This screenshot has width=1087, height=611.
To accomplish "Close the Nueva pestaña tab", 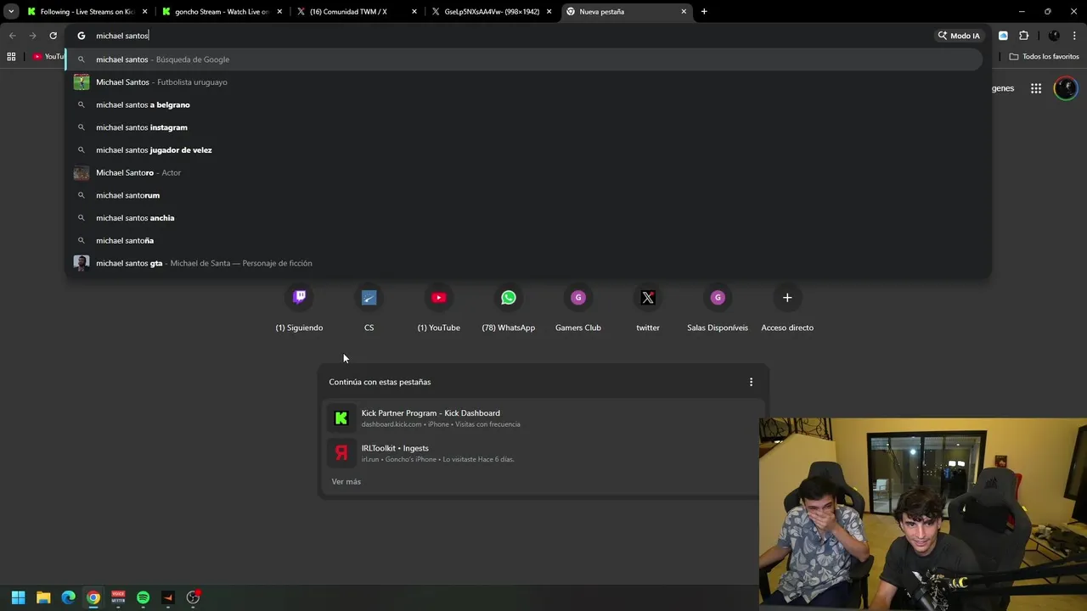I will pos(684,12).
